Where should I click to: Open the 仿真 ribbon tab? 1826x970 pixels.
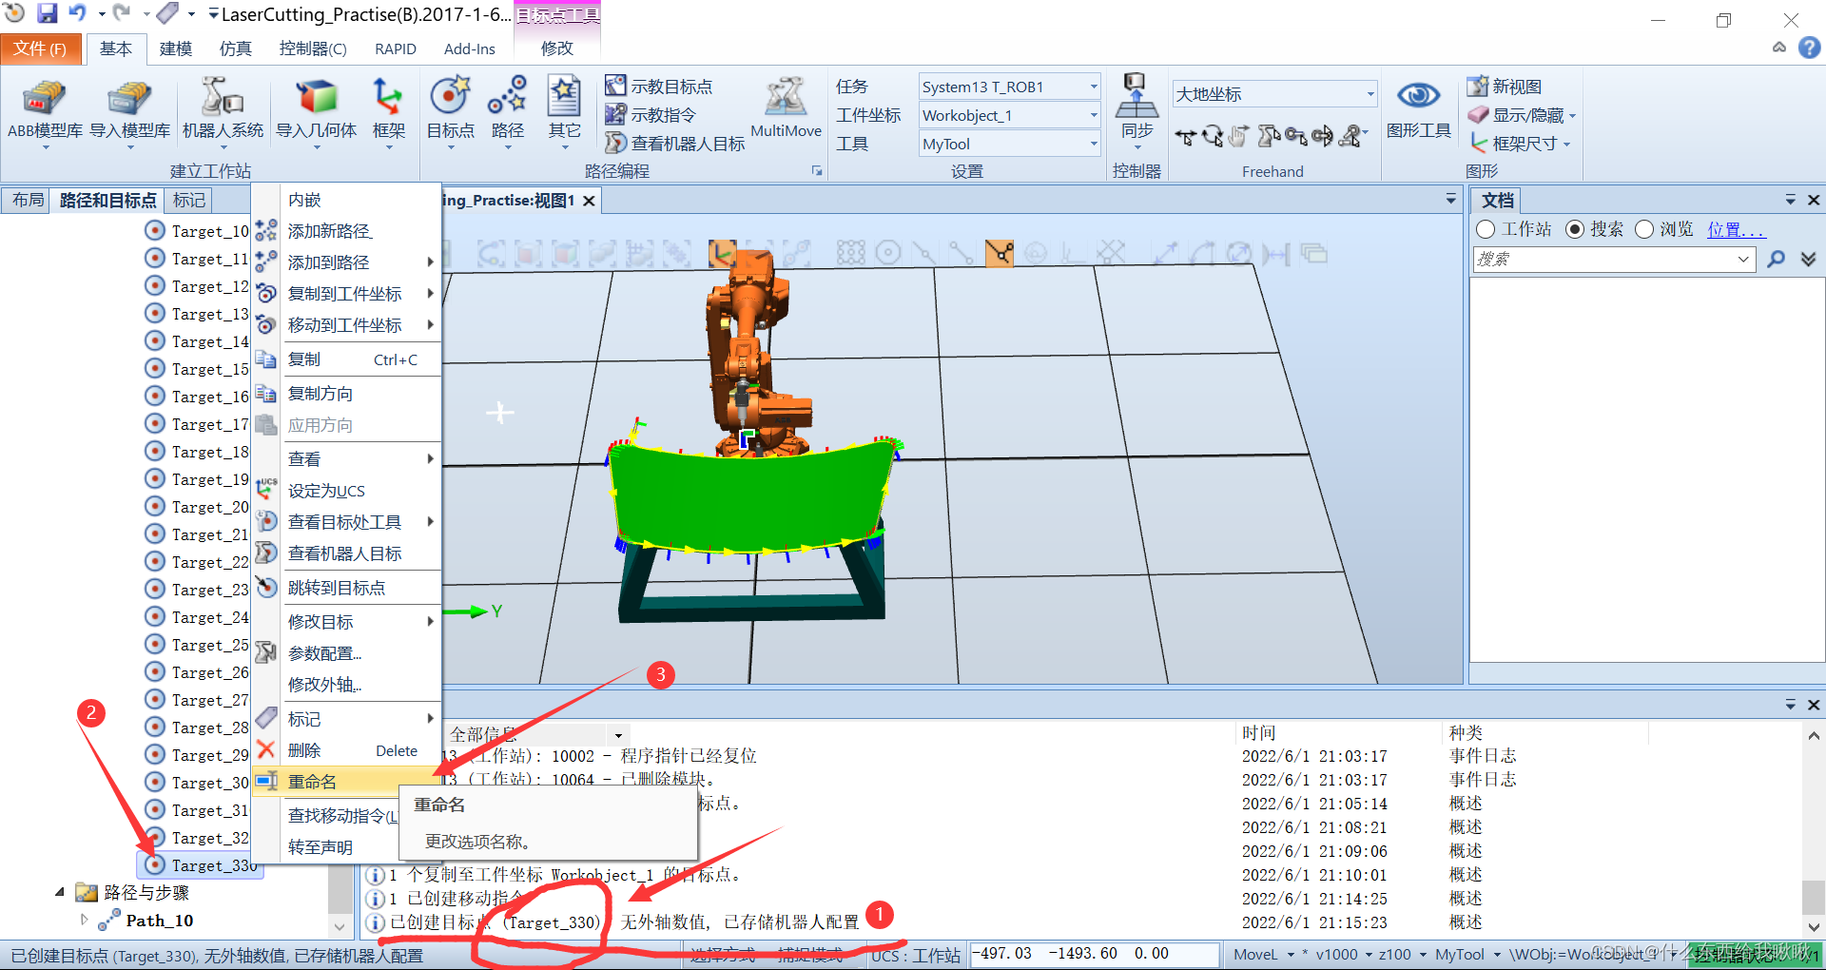[235, 48]
